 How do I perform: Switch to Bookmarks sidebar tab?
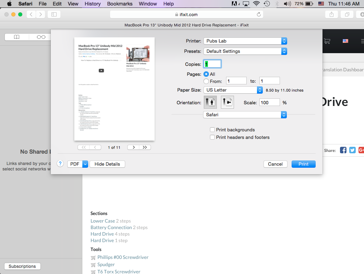(x=17, y=37)
